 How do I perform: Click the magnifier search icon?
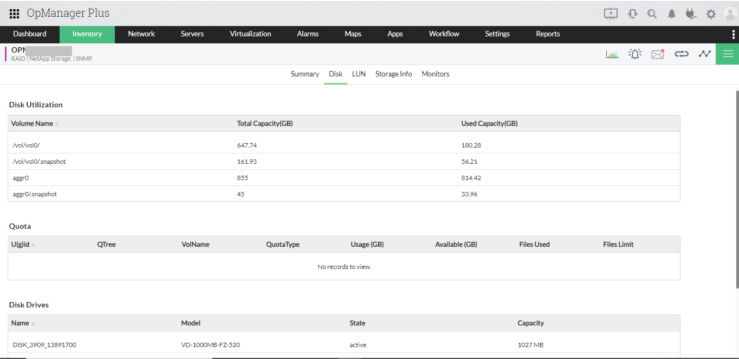(652, 14)
